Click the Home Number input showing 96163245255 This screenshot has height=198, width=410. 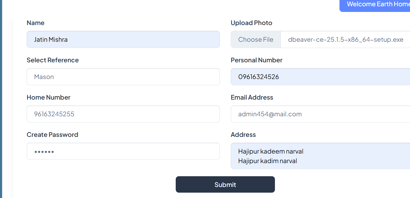pos(123,114)
